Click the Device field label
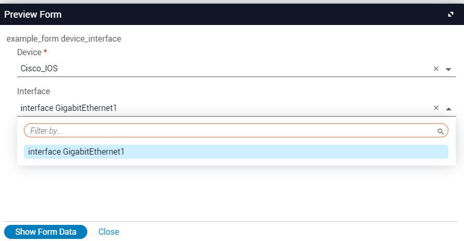 tap(29, 52)
